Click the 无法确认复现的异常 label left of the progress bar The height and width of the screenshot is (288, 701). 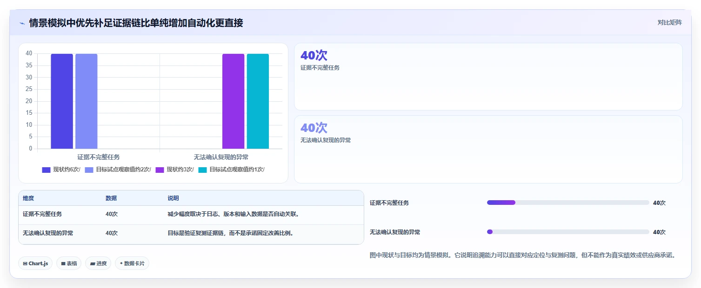(x=395, y=232)
